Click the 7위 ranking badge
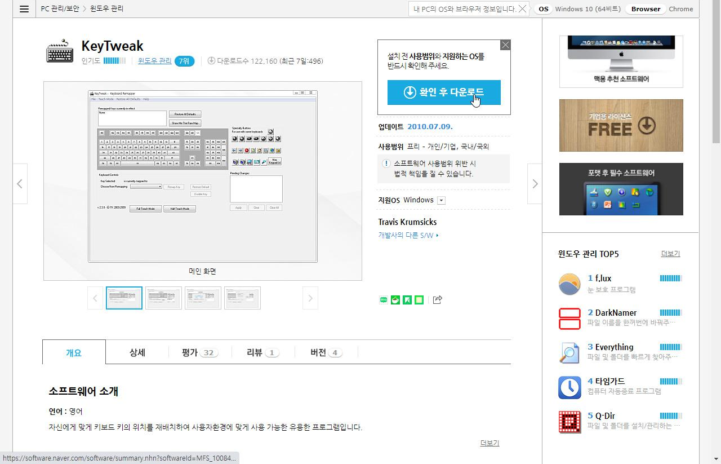The width and height of the screenshot is (721, 464). tap(184, 61)
